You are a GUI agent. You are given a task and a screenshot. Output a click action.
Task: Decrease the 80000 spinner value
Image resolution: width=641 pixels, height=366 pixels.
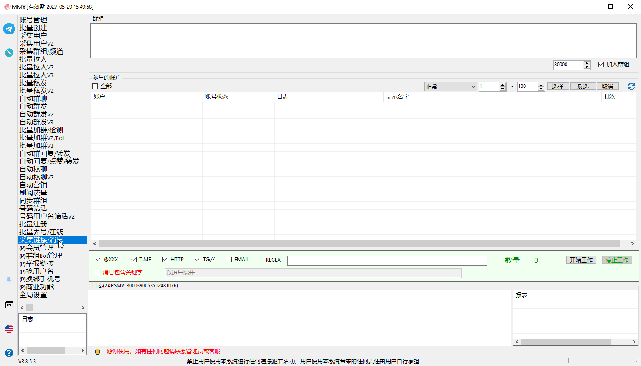pyautogui.click(x=587, y=67)
